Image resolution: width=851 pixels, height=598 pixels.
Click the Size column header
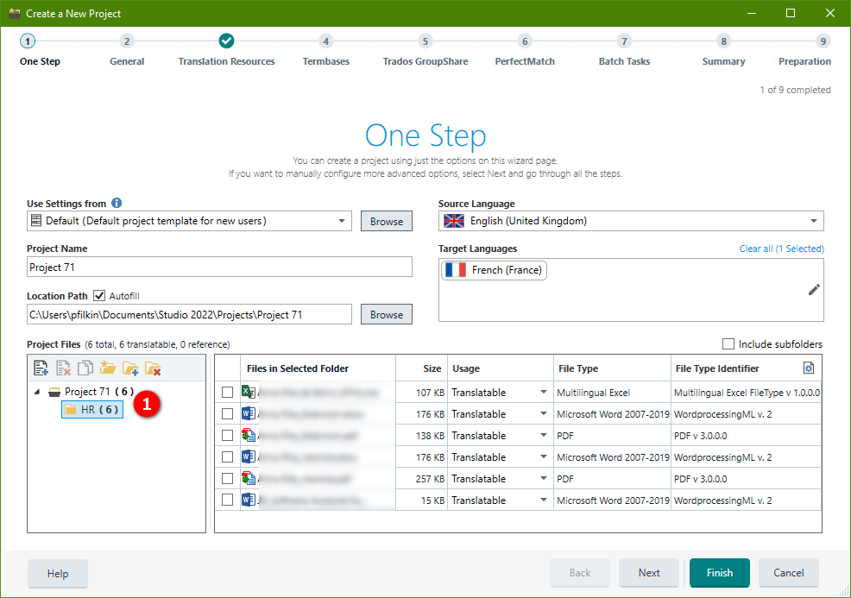point(422,368)
